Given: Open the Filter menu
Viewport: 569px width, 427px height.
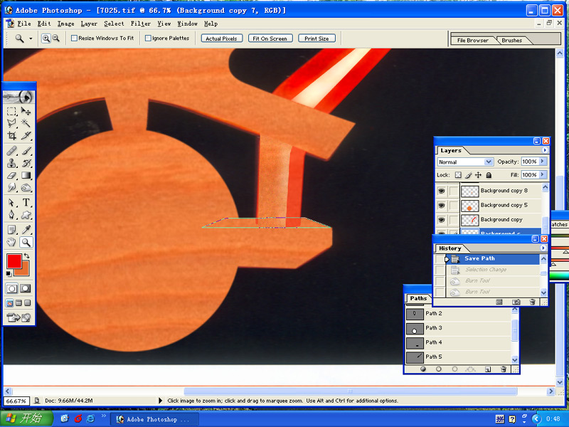Looking at the screenshot, I should point(140,23).
